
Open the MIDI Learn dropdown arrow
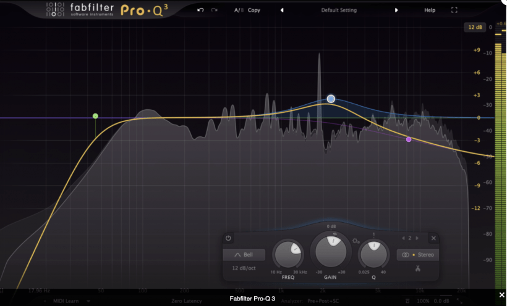pos(88,301)
